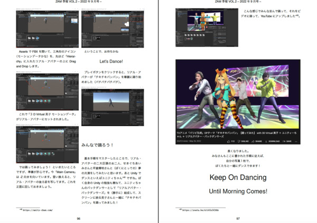Image resolution: width=317 pixels, height=223 pixels.
Task: Select the Unity screenshot with four avatars on page 97
Action: (207, 27)
